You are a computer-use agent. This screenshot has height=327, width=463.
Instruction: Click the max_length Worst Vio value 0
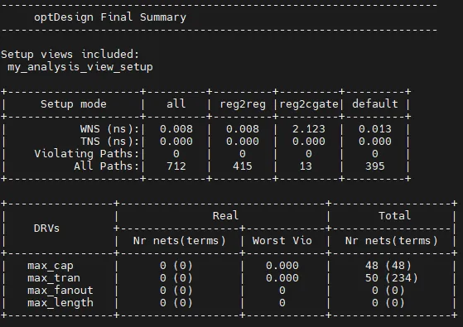point(282,303)
